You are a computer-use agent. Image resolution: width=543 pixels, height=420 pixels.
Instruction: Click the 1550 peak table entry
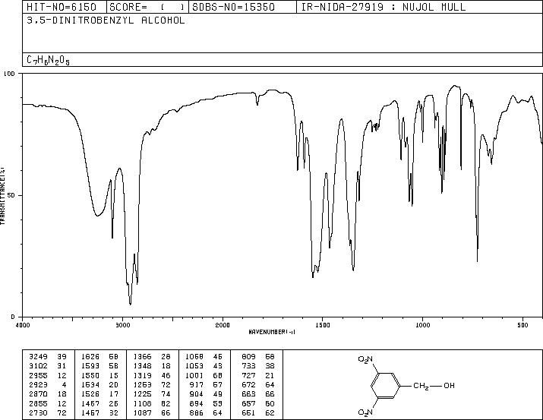pyautogui.click(x=99, y=375)
